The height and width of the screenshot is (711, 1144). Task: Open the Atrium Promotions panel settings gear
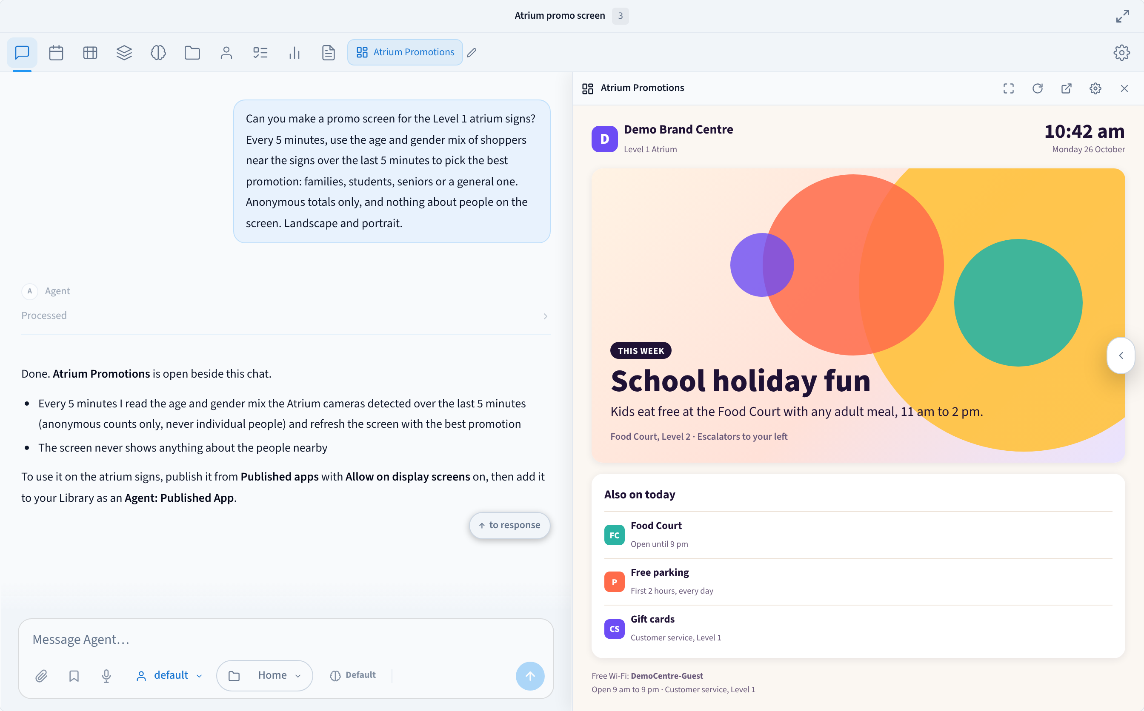click(x=1095, y=88)
